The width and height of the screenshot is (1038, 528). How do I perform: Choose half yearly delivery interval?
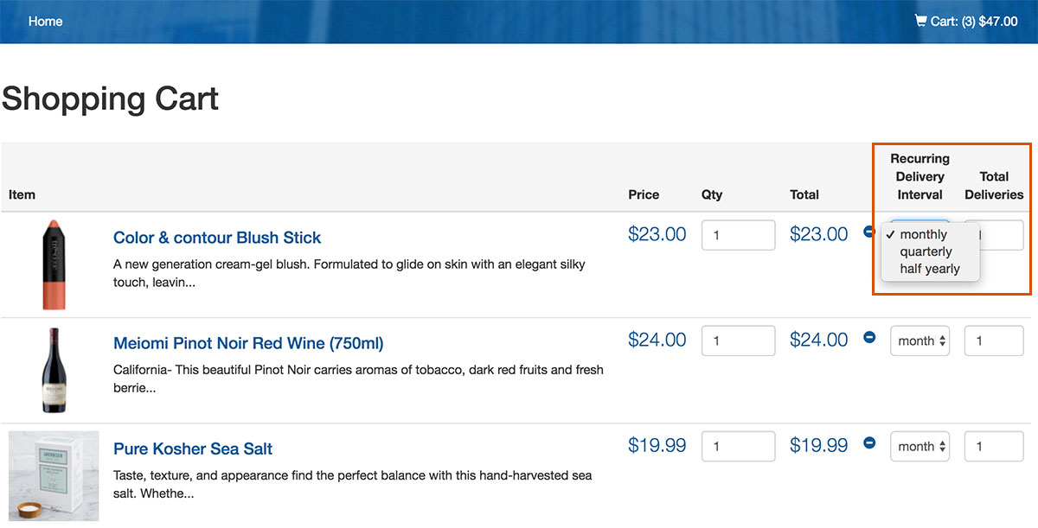pos(930,269)
